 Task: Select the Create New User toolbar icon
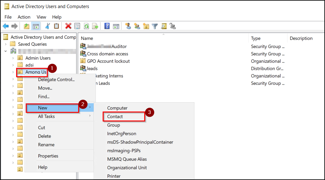(128, 26)
